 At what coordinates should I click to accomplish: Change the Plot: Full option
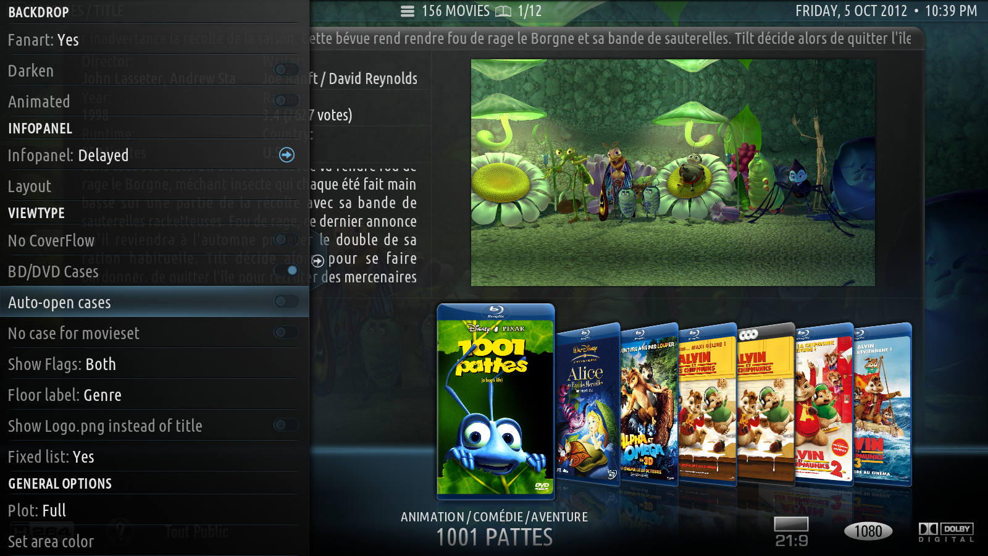pyautogui.click(x=154, y=510)
